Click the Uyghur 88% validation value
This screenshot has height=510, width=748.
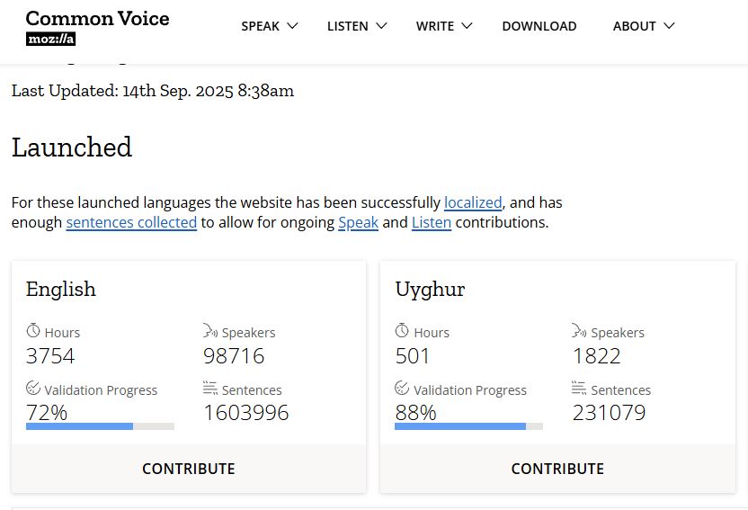(x=416, y=413)
